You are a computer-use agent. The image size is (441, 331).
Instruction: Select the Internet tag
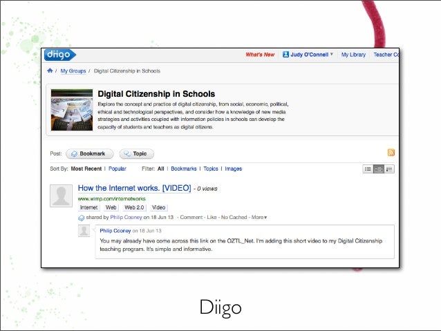(89, 207)
